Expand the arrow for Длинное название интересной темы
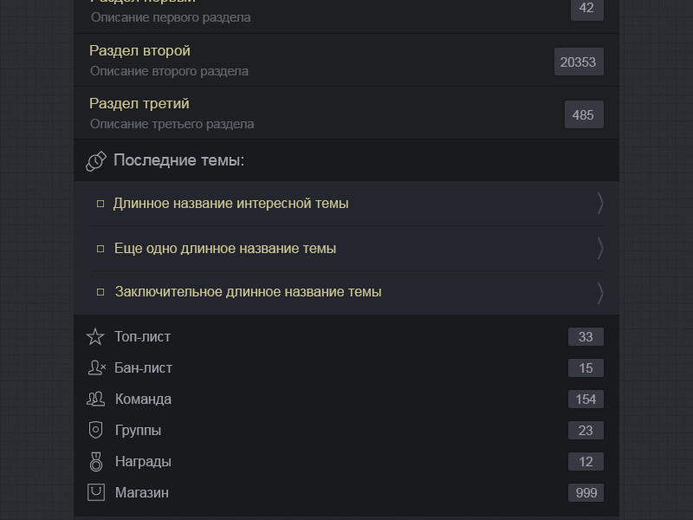Image resolution: width=693 pixels, height=520 pixels. [x=600, y=204]
